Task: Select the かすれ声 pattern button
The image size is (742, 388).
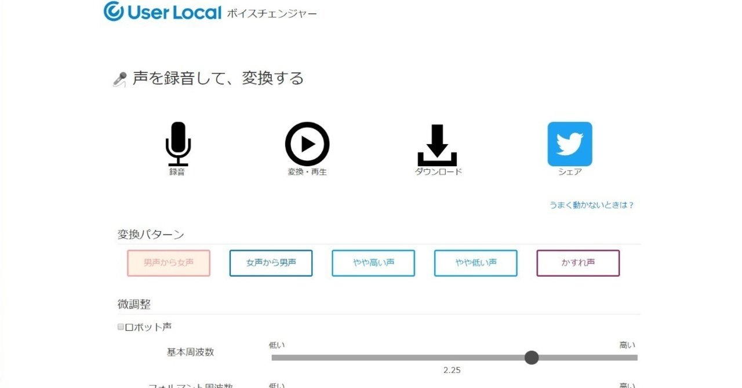Action: (x=578, y=263)
